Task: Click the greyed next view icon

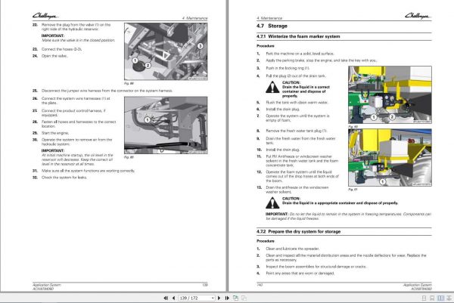Action: tap(244, 298)
